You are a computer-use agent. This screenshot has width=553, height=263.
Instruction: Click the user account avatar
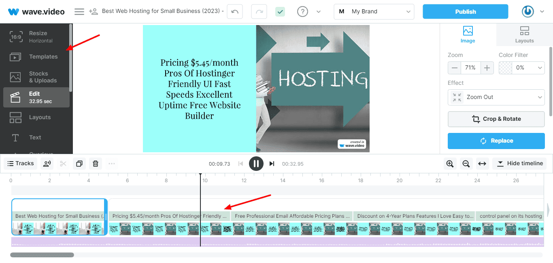[x=527, y=12]
